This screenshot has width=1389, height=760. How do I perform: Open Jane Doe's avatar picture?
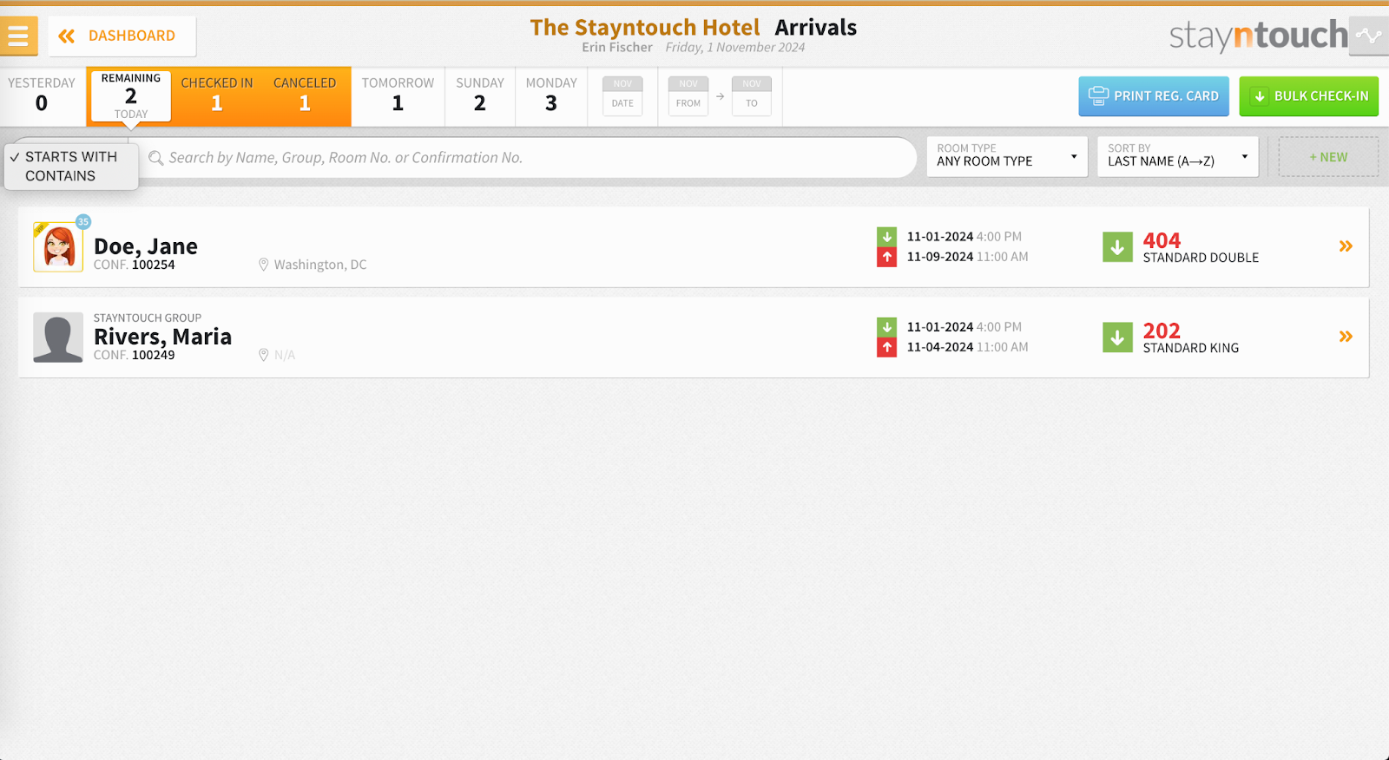tap(58, 247)
